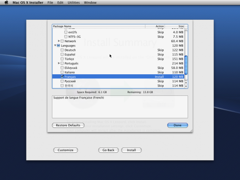Viewport: 240px width, 180px height.
Task: Click scrollbar down arrow in package list
Action: point(186,86)
